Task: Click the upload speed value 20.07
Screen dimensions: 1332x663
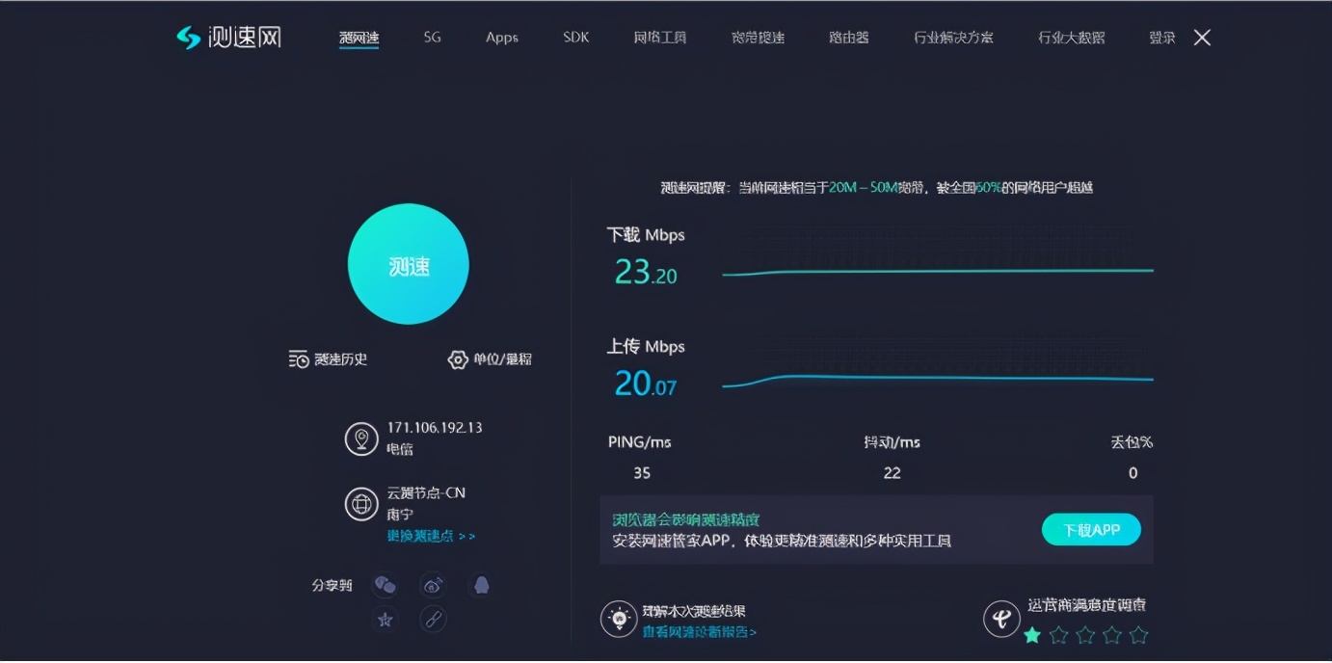Action: (646, 384)
